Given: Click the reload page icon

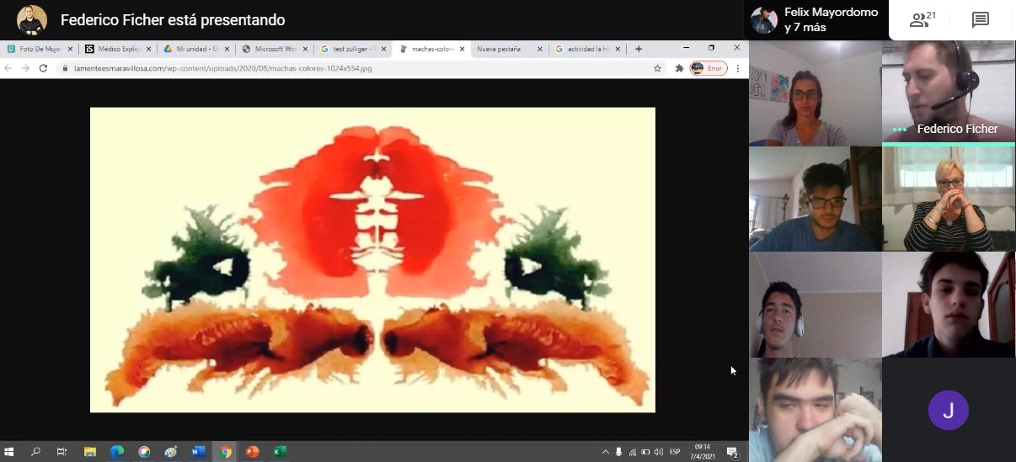Looking at the screenshot, I should point(43,68).
